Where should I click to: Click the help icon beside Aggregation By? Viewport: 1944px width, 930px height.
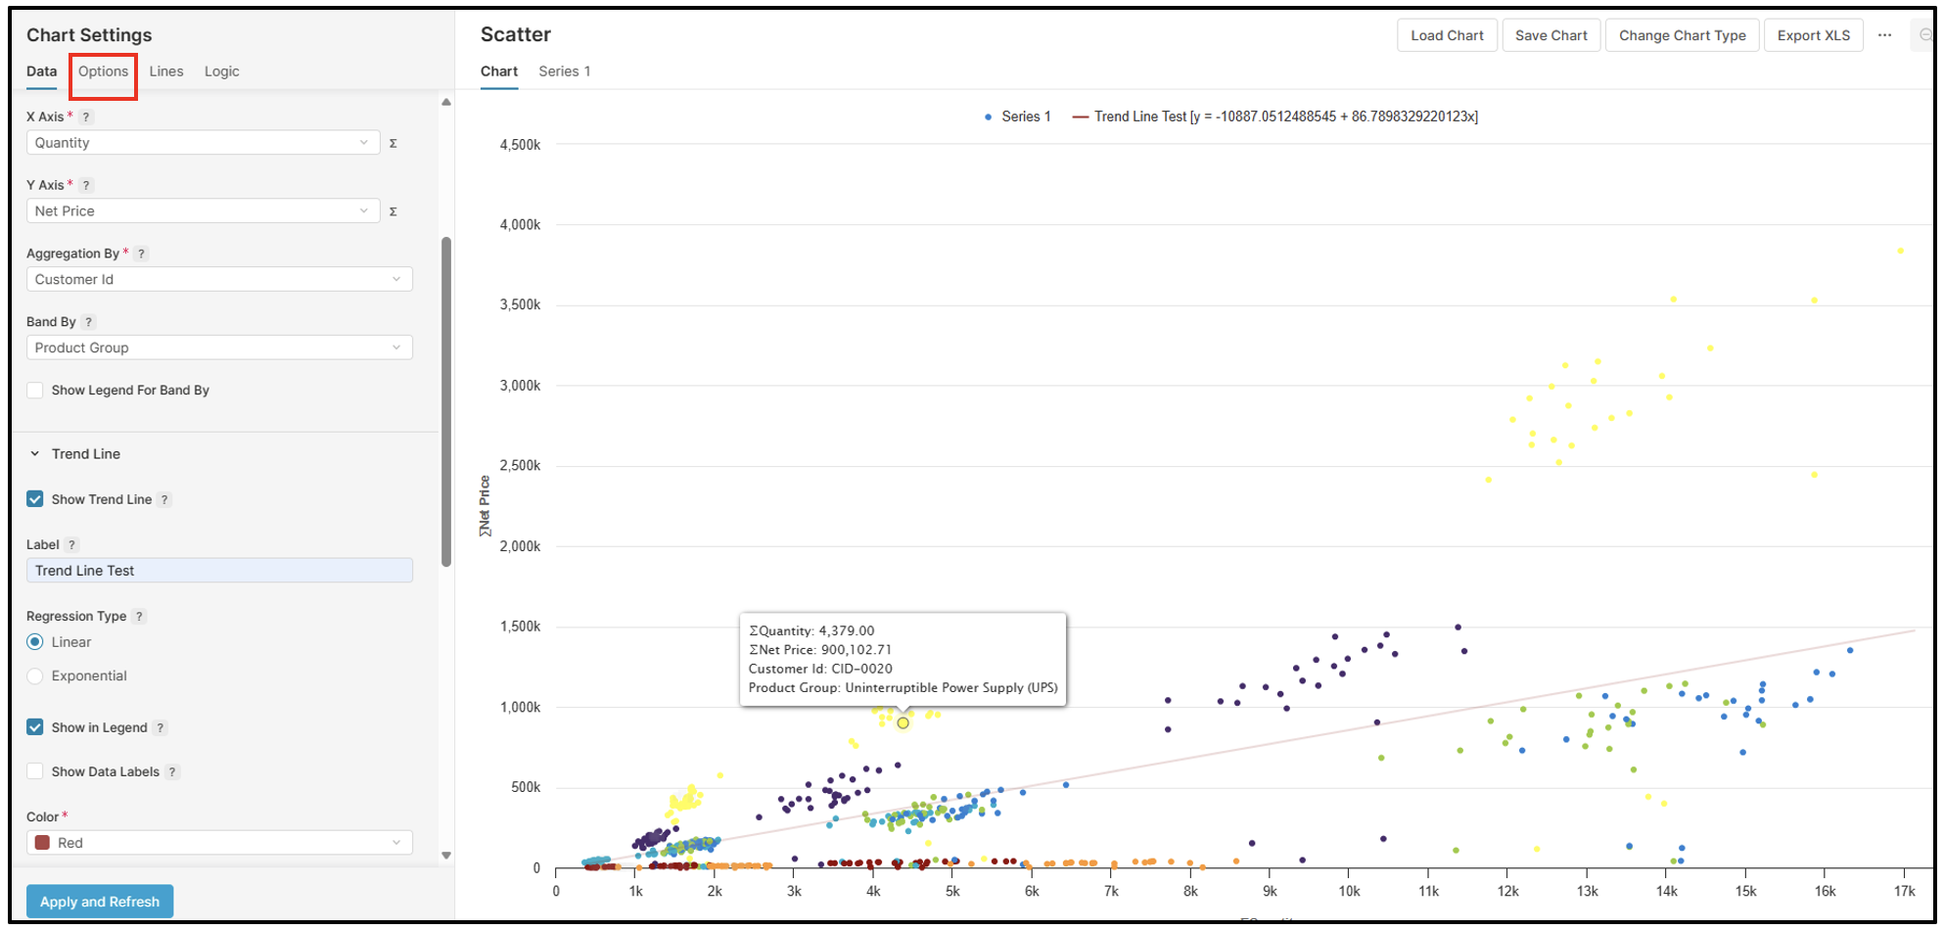pyautogui.click(x=141, y=254)
